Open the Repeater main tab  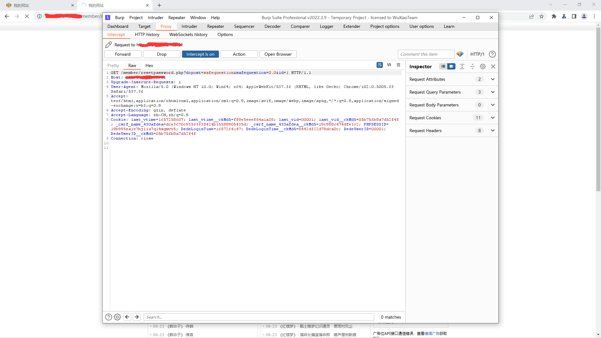click(215, 26)
